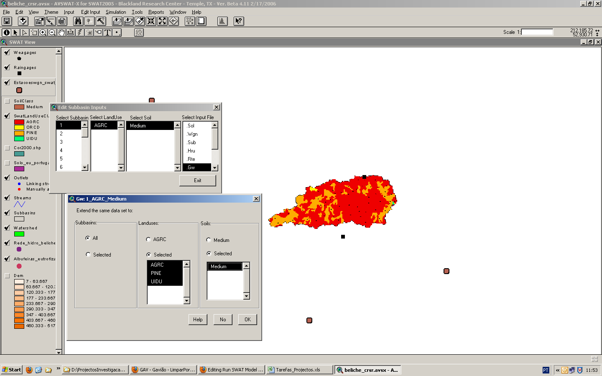The width and height of the screenshot is (602, 376).
Task: Select the AGRC landuse radio button
Action: pos(148,239)
